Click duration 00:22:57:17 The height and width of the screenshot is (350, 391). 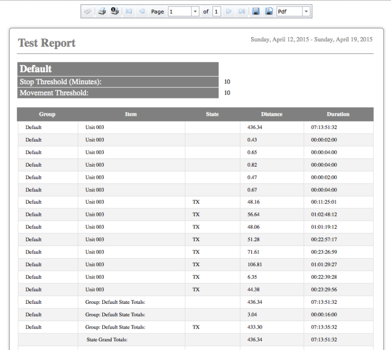(324, 239)
